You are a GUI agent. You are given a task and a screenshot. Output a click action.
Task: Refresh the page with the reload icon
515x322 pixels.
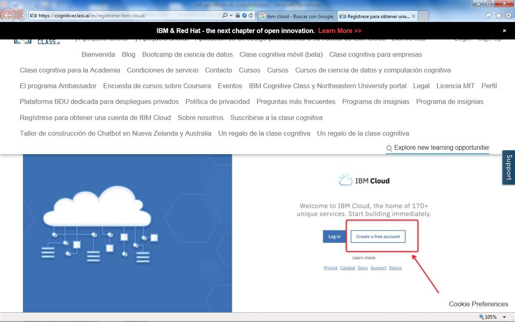tap(251, 16)
